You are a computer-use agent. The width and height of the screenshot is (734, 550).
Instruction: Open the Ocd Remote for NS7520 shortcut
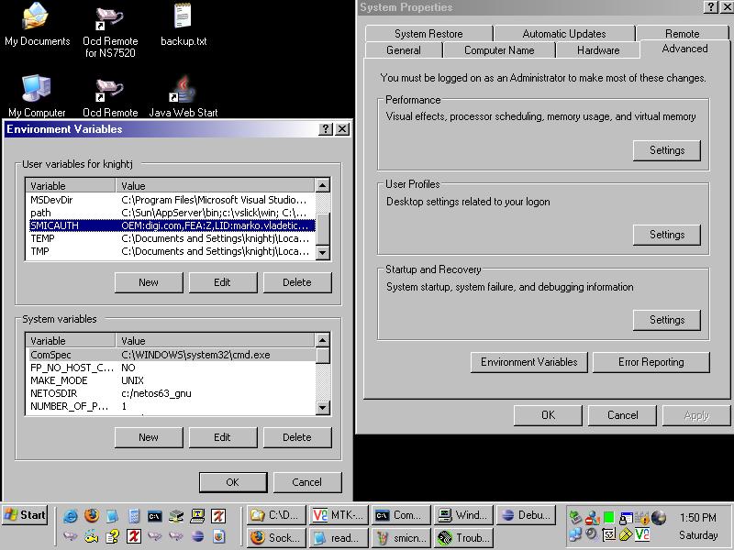(110, 19)
